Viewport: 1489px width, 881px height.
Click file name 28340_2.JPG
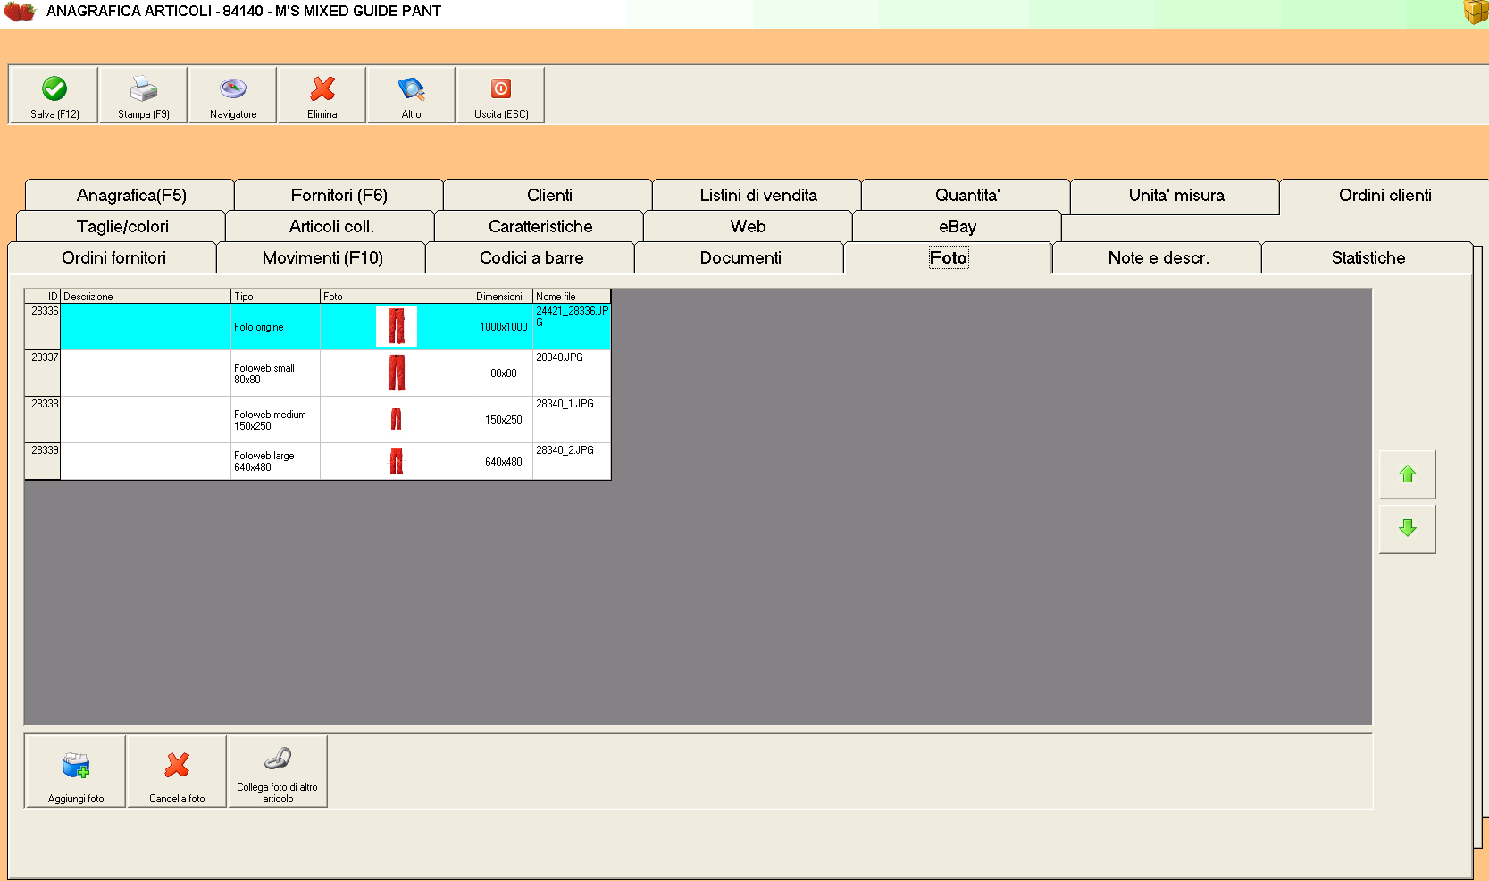click(x=565, y=449)
